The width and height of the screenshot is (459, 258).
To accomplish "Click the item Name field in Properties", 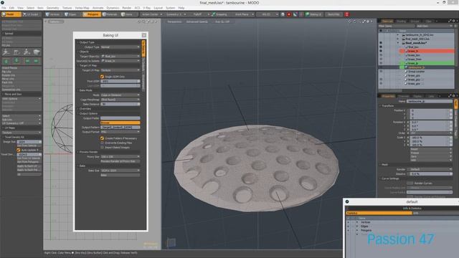I will (x=430, y=101).
